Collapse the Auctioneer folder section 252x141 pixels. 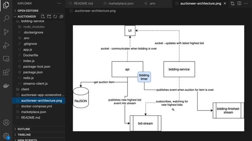(x=27, y=16)
